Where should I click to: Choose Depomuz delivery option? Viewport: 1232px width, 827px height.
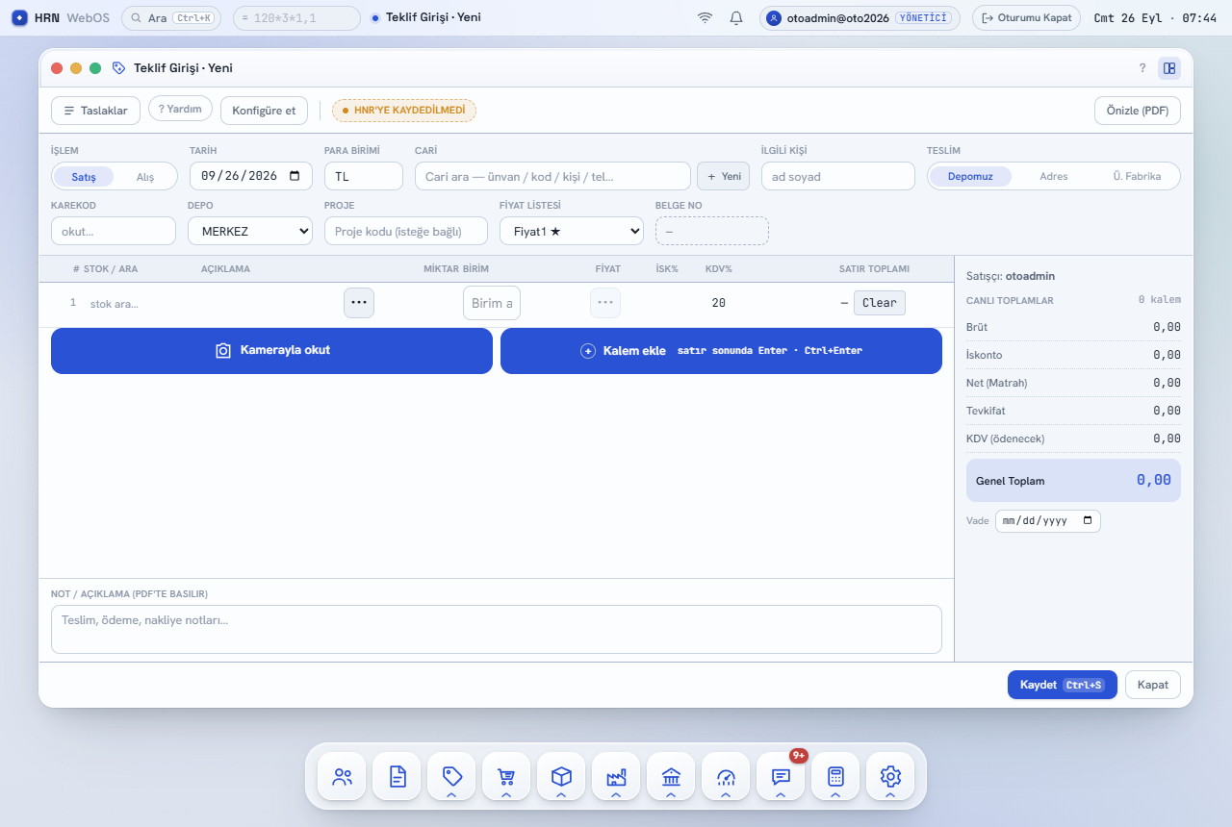coord(970,177)
